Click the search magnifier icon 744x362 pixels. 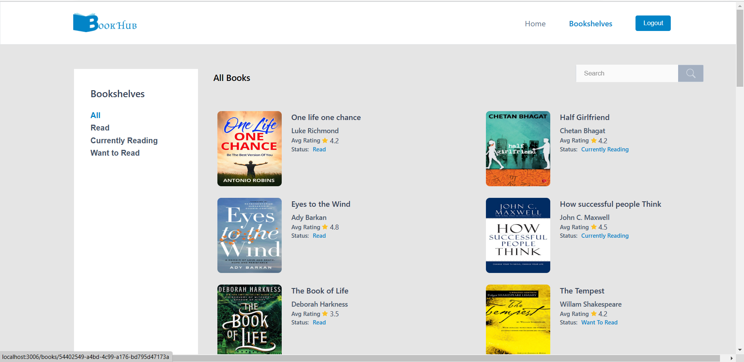(x=691, y=73)
